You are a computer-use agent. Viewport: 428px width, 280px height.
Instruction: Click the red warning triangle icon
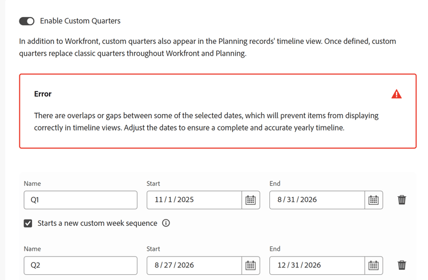(x=397, y=94)
